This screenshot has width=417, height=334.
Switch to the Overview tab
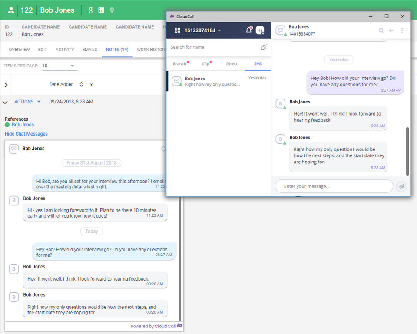coord(20,50)
